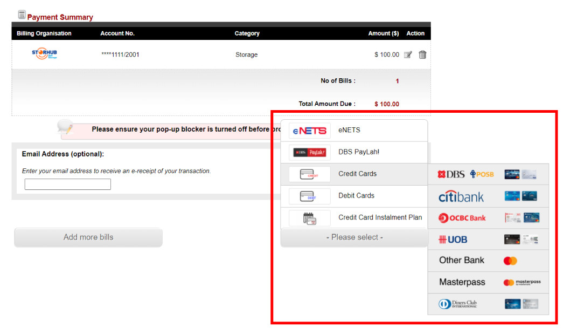563x334 pixels.
Task: Click the Add more bills button
Action: coord(88,237)
